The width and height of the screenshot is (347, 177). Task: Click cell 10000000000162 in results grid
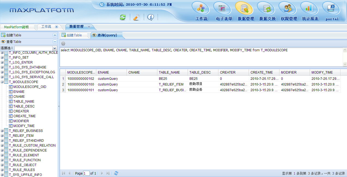(81, 79)
